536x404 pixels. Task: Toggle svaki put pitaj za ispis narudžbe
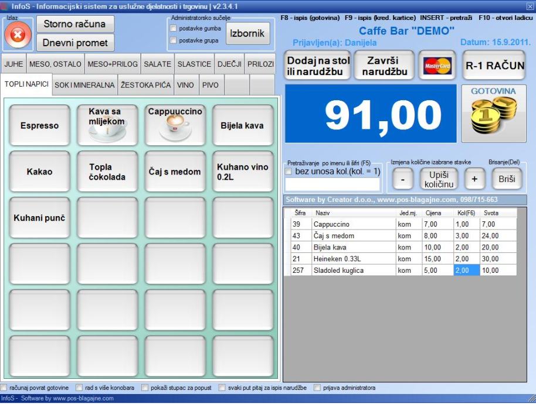(x=222, y=388)
